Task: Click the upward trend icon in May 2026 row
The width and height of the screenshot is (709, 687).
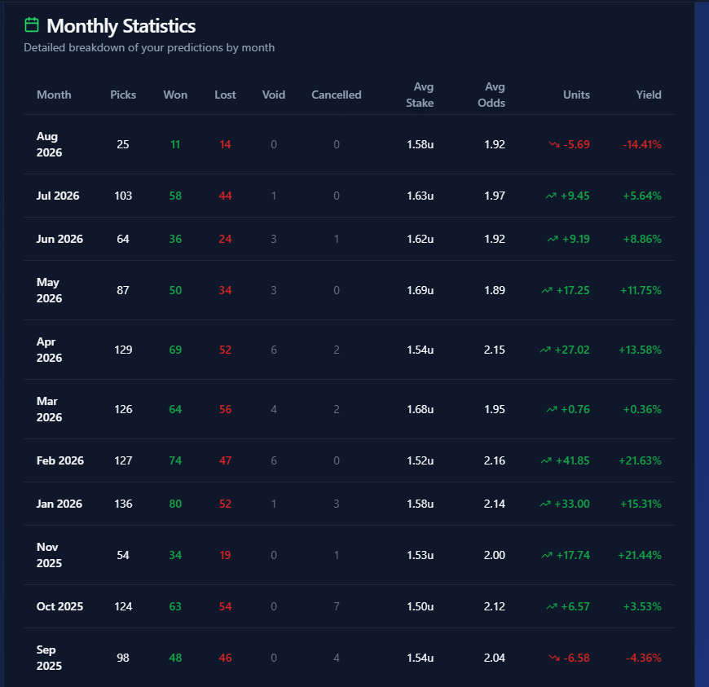Action: pos(547,290)
